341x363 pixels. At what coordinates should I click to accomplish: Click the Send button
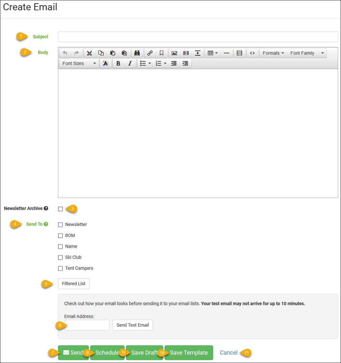73,353
